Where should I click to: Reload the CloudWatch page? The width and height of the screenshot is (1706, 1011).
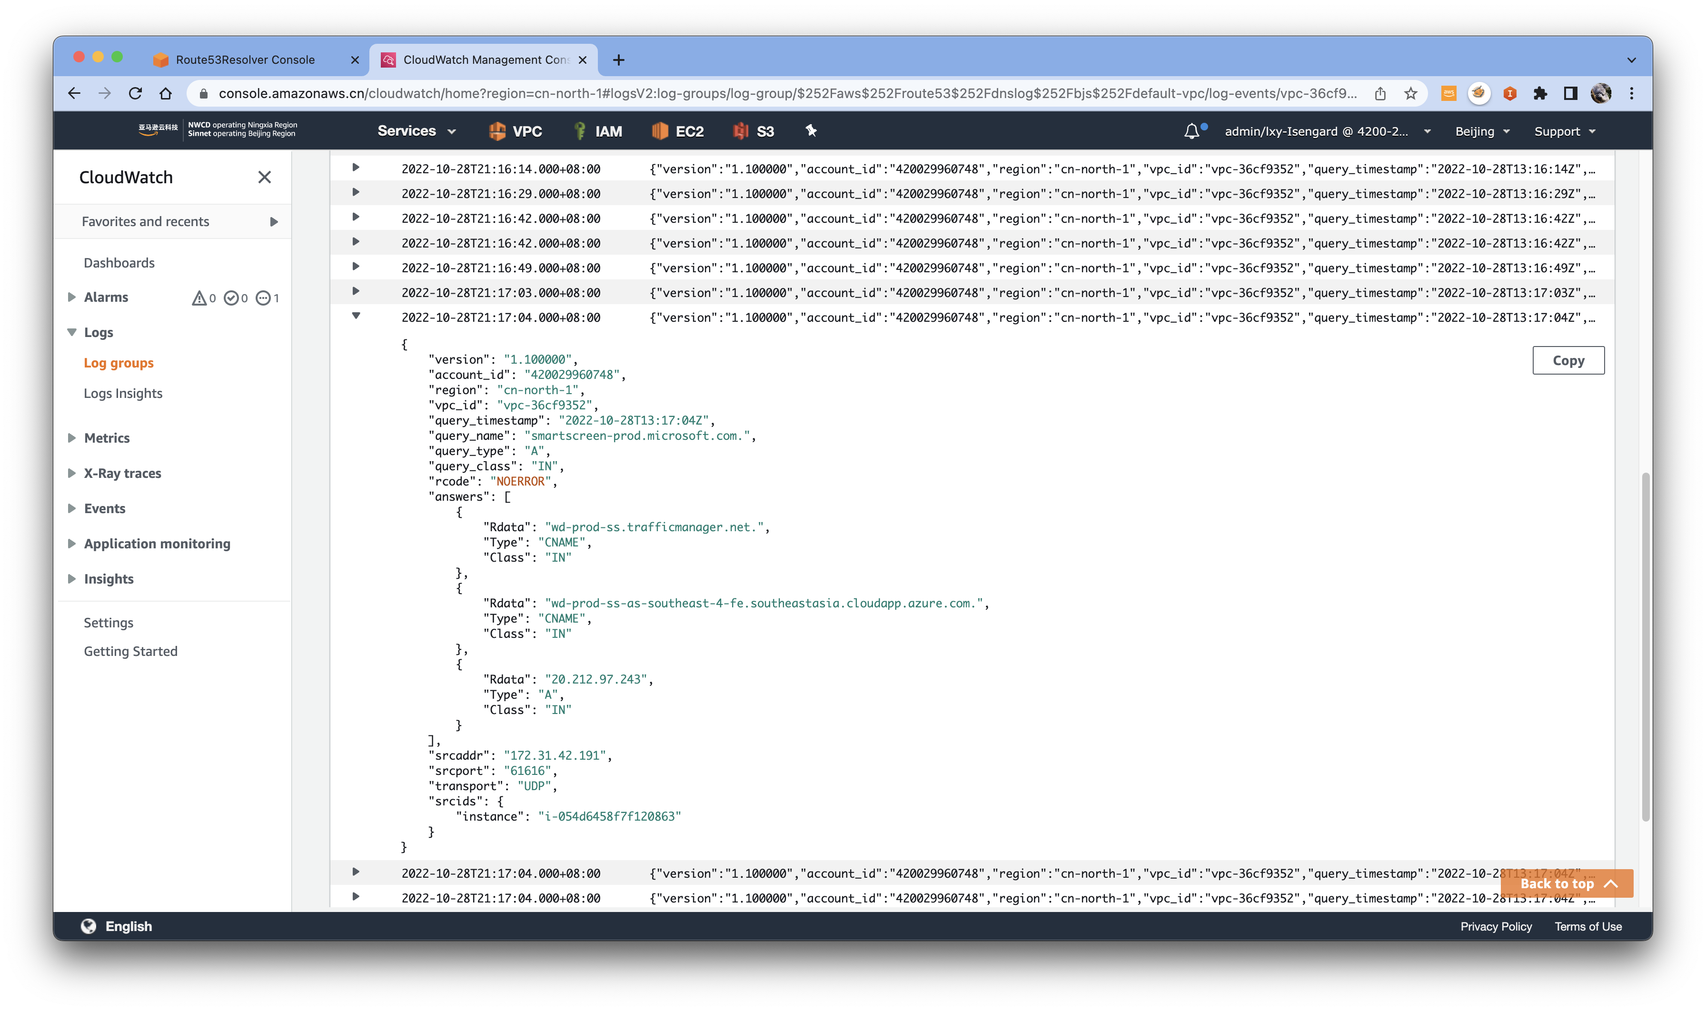(x=135, y=93)
